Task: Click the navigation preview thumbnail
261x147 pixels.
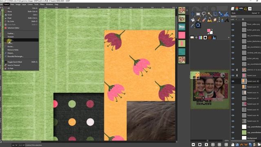Action: tap(210, 89)
